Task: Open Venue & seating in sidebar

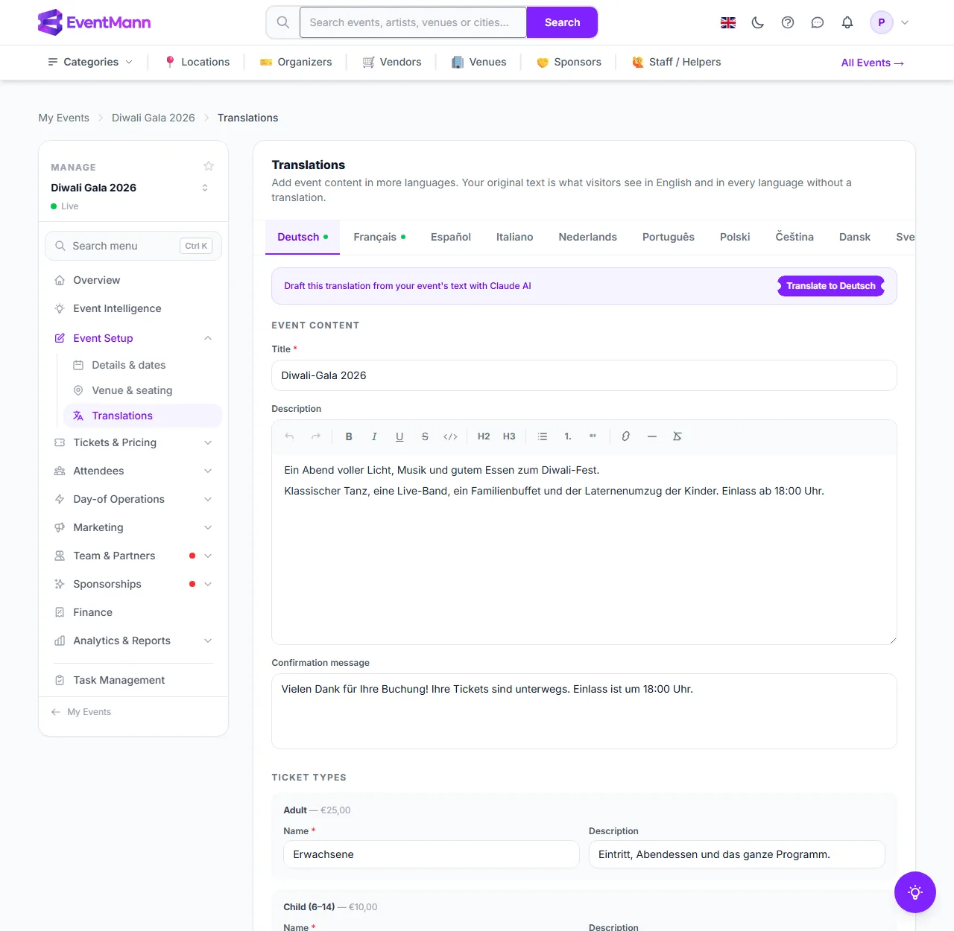Action: (142, 390)
